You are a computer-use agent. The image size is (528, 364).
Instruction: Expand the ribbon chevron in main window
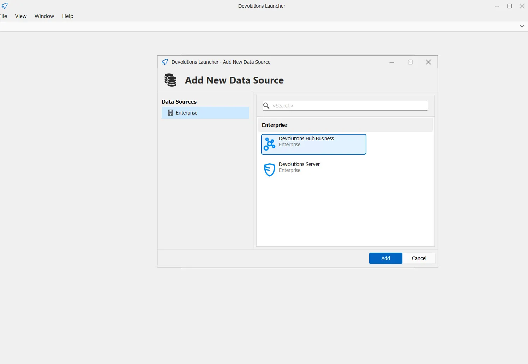[522, 26]
